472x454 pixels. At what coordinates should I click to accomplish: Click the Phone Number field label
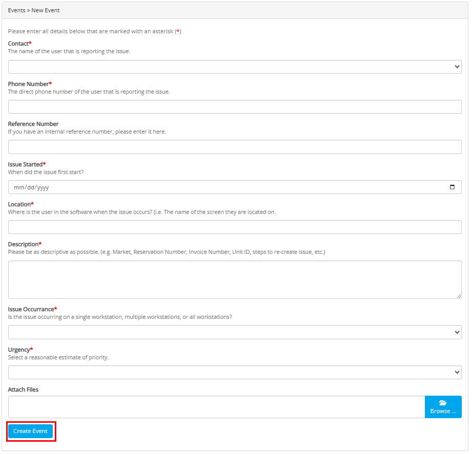pyautogui.click(x=29, y=84)
